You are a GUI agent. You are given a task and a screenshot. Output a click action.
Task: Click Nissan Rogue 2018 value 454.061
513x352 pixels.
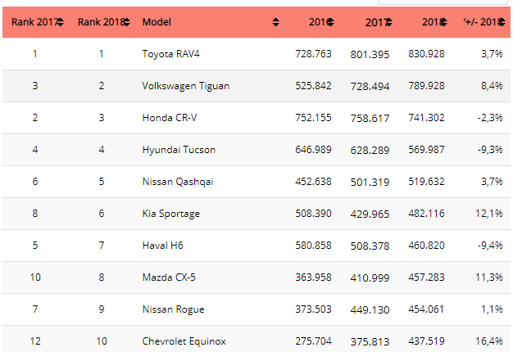click(x=426, y=309)
